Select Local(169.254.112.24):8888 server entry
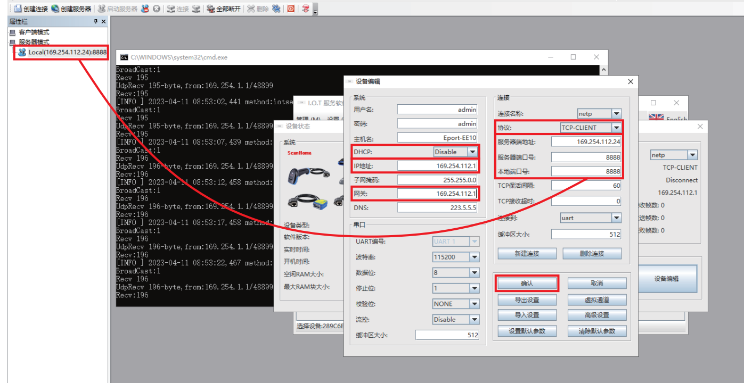 68,52
